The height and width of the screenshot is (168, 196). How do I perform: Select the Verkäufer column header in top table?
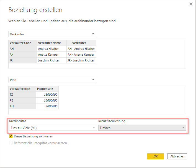pos(81,43)
